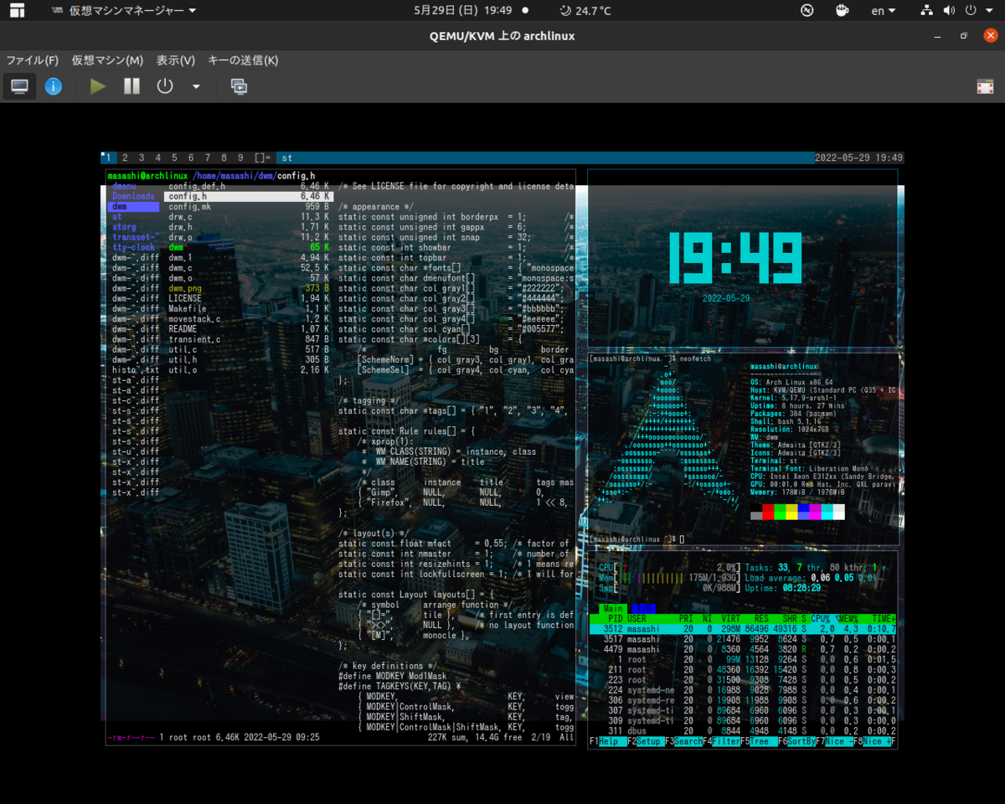Open the 仮想マシン(M) menu
The width and height of the screenshot is (1005, 804).
[x=107, y=60]
